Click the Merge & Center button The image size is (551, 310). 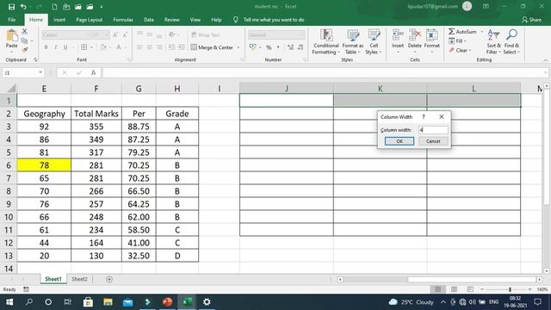[213, 47]
